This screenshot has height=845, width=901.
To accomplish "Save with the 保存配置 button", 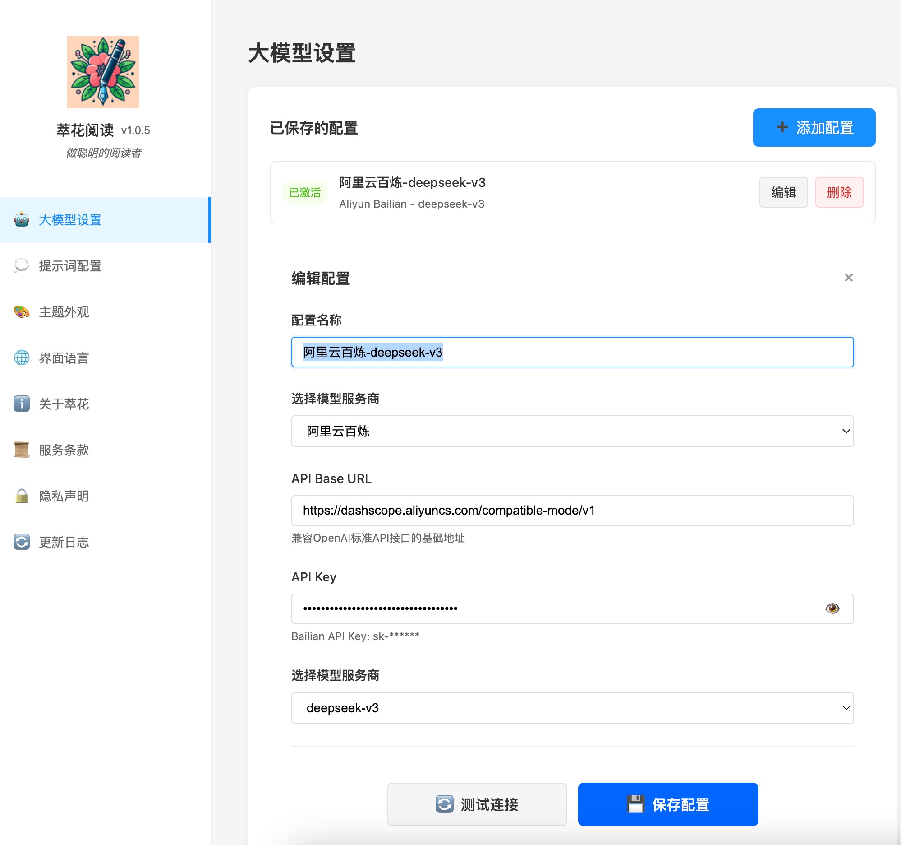I will 667,804.
